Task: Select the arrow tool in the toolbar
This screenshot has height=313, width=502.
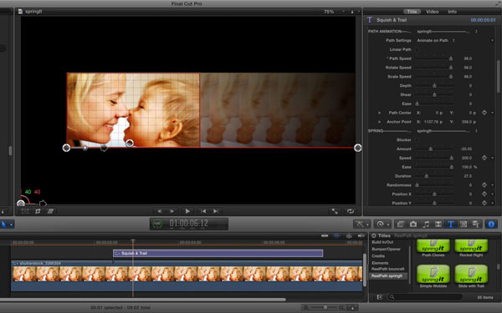Action: point(4,225)
